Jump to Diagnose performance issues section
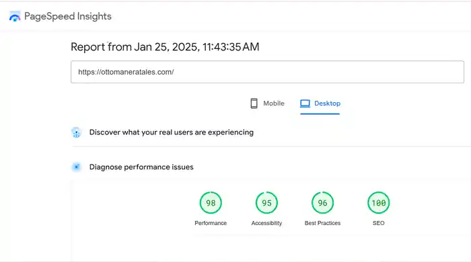This screenshot has width=471, height=262. point(141,167)
